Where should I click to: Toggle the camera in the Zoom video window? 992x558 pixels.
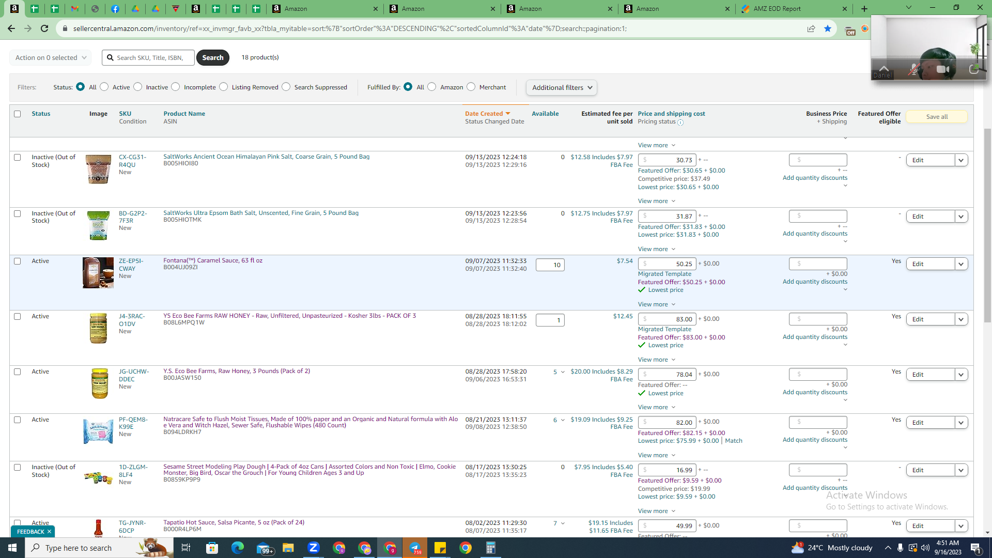(x=943, y=69)
